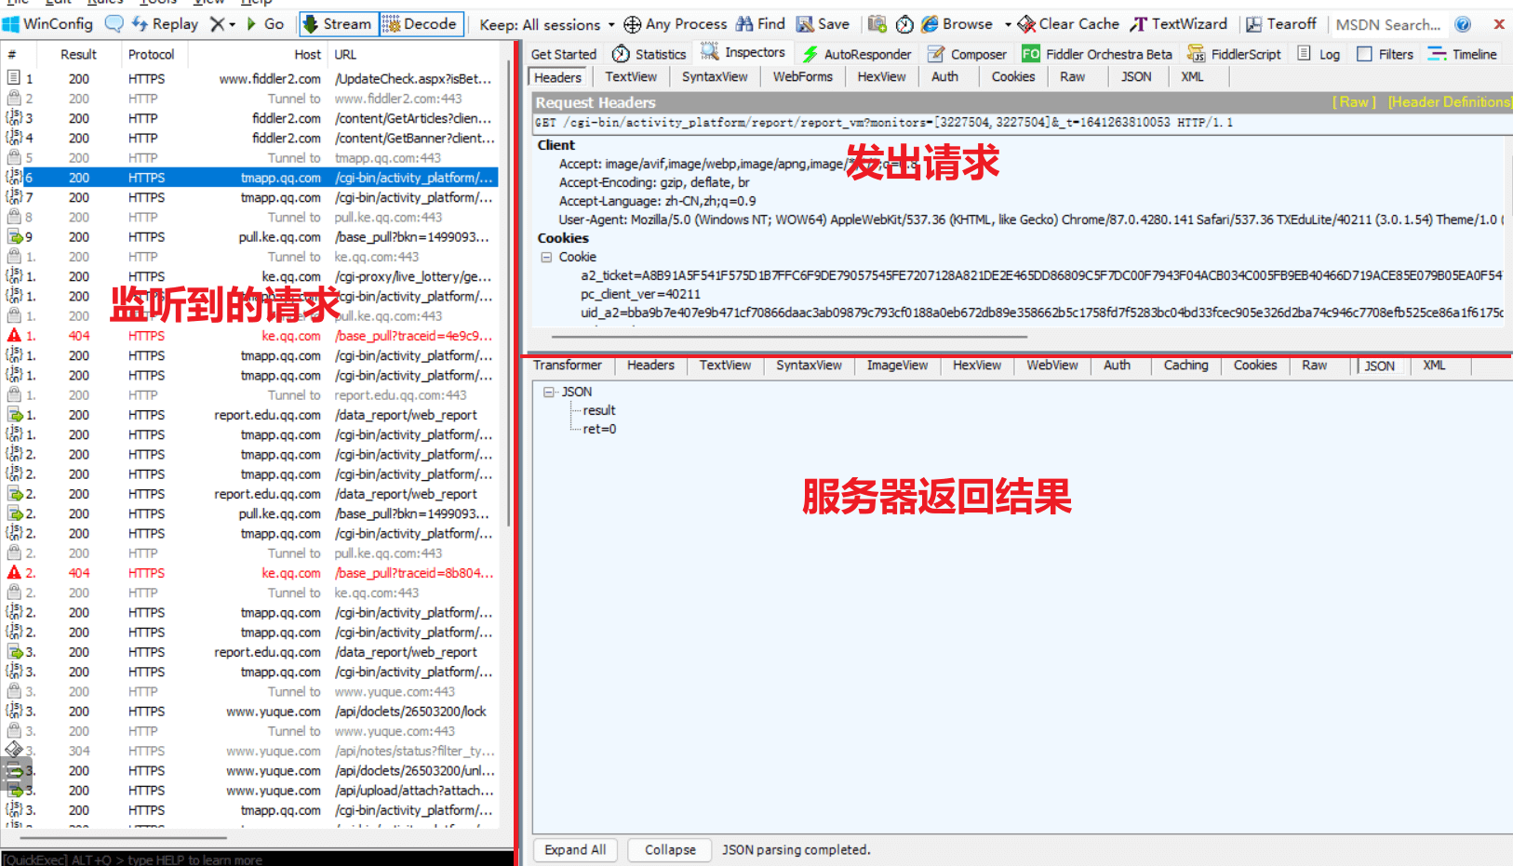Click the [Raw] link in Request Headers
Image resolution: width=1513 pixels, height=866 pixels.
pos(1354,102)
